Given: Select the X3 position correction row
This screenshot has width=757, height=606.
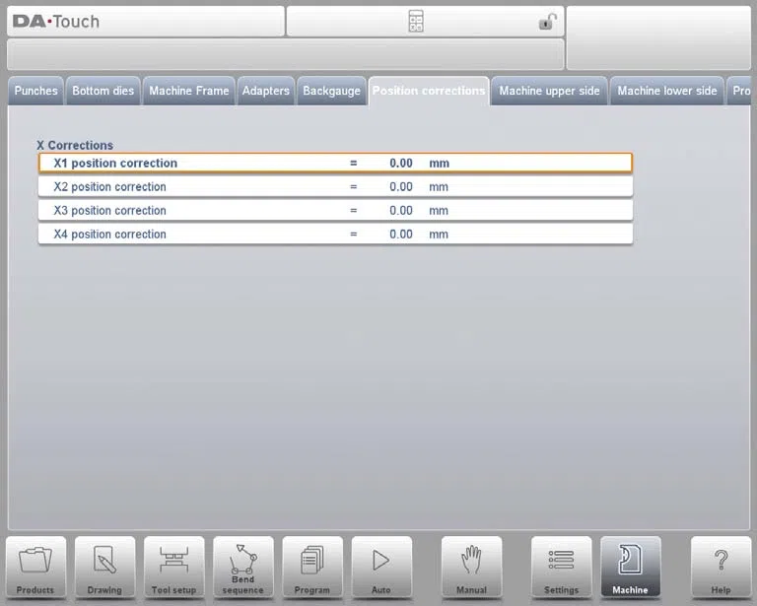Looking at the screenshot, I should click(x=335, y=210).
